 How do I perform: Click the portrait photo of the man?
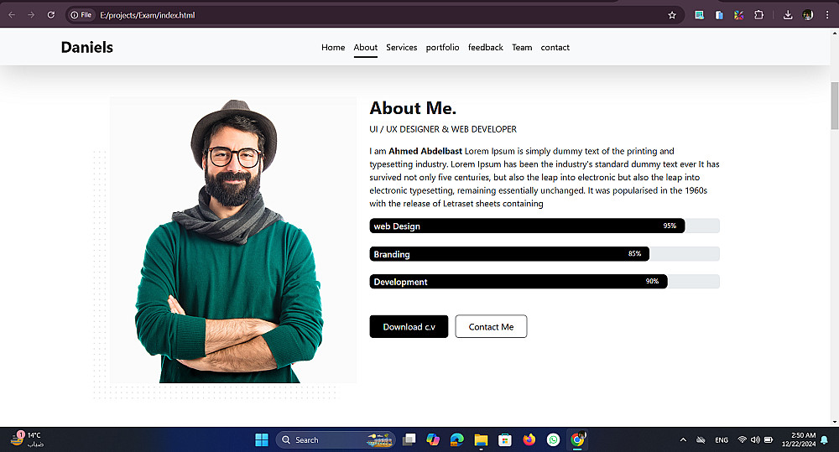pos(232,240)
